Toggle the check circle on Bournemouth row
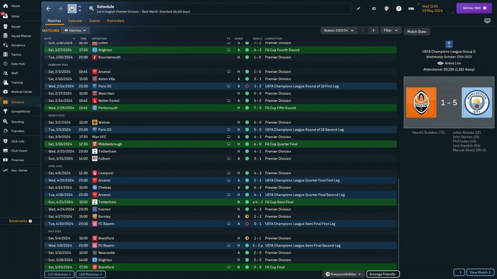Viewport: 497px width, 279px height. (46, 57)
